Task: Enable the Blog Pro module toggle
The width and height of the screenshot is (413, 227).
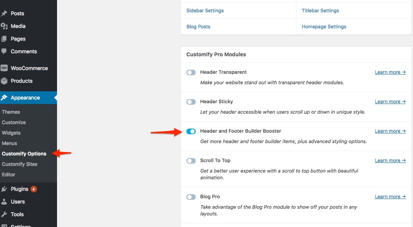Action: [x=191, y=197]
